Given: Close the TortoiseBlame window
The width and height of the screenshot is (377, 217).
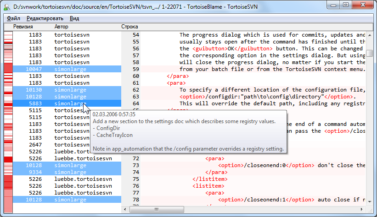Looking at the screenshot, I should (363, 5).
